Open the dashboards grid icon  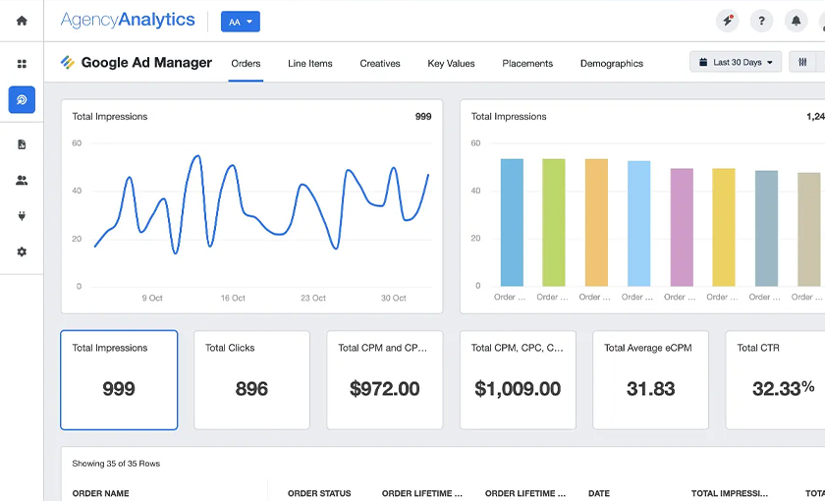click(x=22, y=64)
